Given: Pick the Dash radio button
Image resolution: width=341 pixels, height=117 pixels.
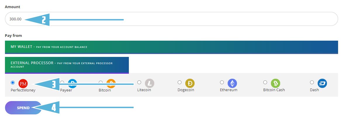Looking at the screenshot, I should point(312,82).
